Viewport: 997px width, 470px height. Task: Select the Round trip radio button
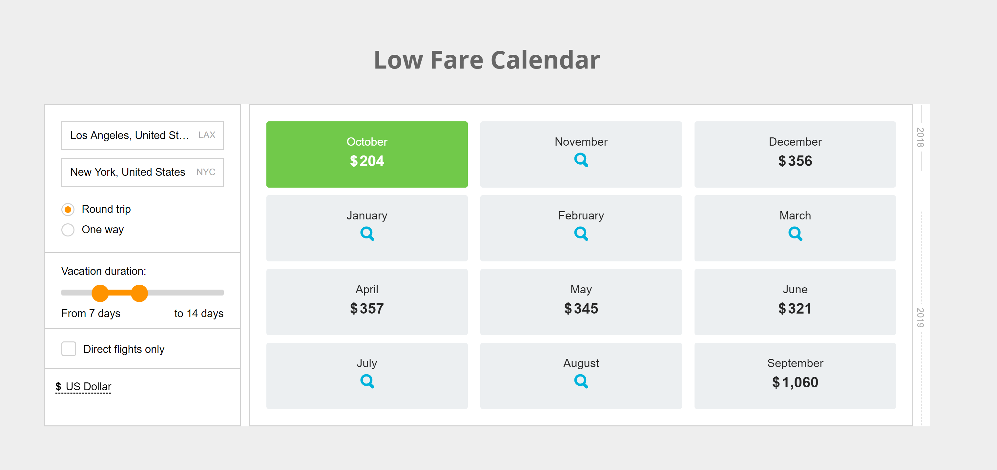point(68,209)
